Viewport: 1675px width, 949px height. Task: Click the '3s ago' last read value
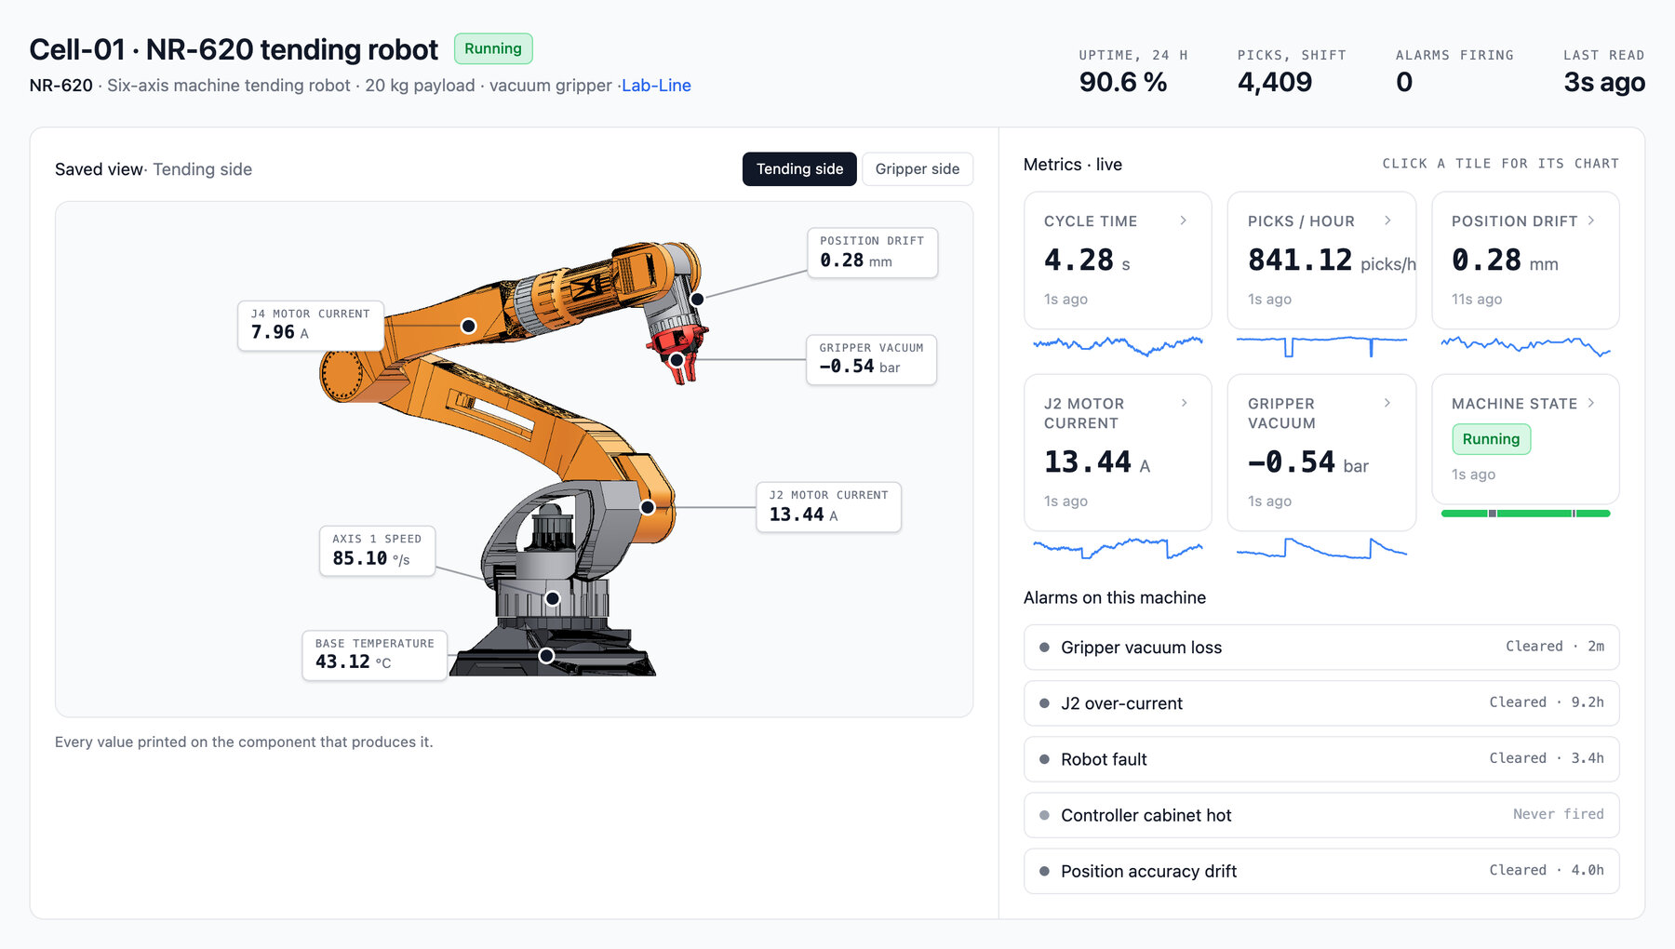coord(1604,83)
